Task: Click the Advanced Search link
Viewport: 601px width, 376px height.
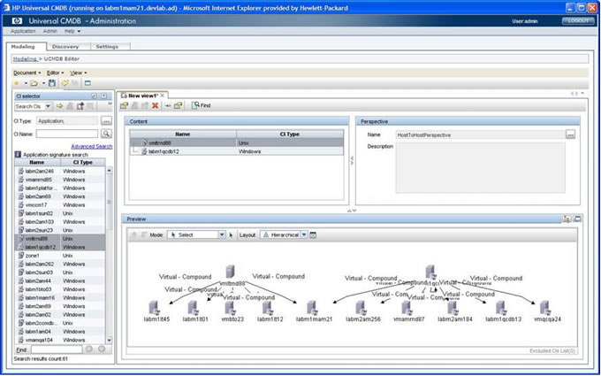Action: (x=92, y=146)
